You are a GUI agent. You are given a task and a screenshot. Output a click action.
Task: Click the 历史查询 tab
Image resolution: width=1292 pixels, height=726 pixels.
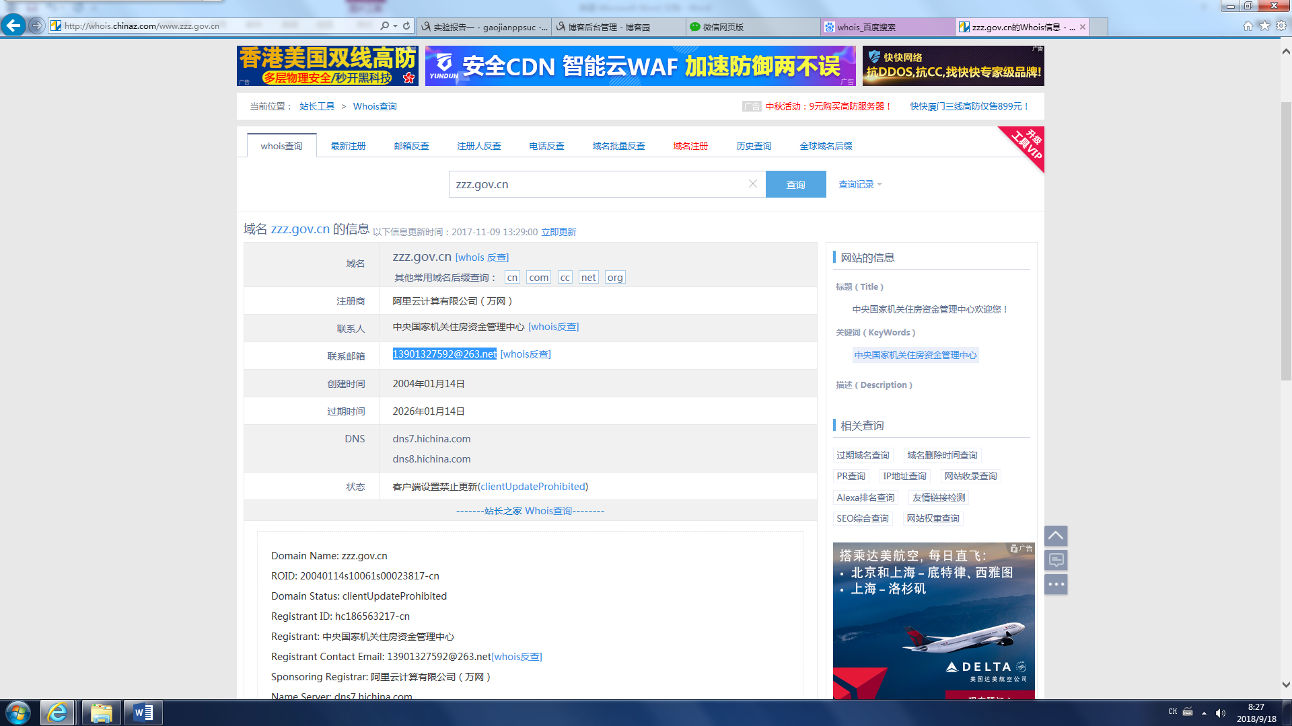click(x=754, y=146)
